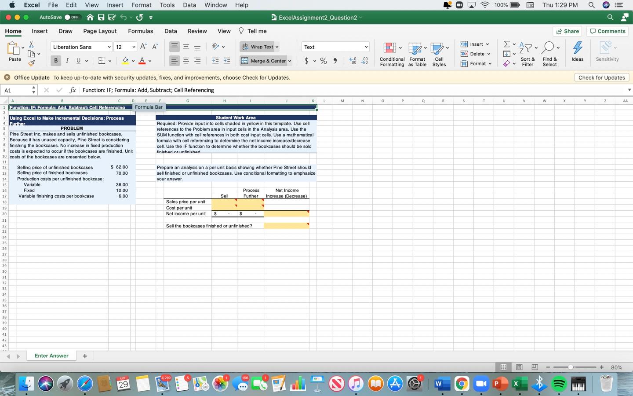Image resolution: width=633 pixels, height=396 pixels.
Task: Toggle the AutoSave switch
Action: coord(72,17)
